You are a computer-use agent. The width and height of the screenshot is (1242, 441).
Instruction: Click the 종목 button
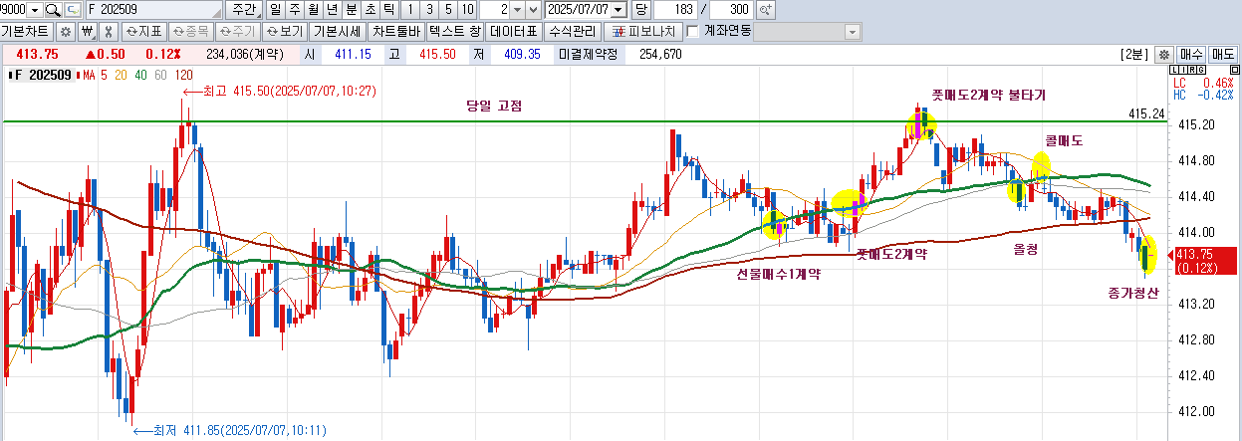pos(190,31)
